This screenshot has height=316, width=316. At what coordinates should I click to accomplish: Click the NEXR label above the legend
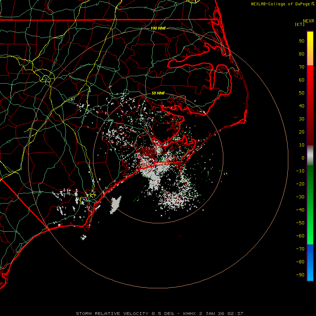tap(309, 21)
